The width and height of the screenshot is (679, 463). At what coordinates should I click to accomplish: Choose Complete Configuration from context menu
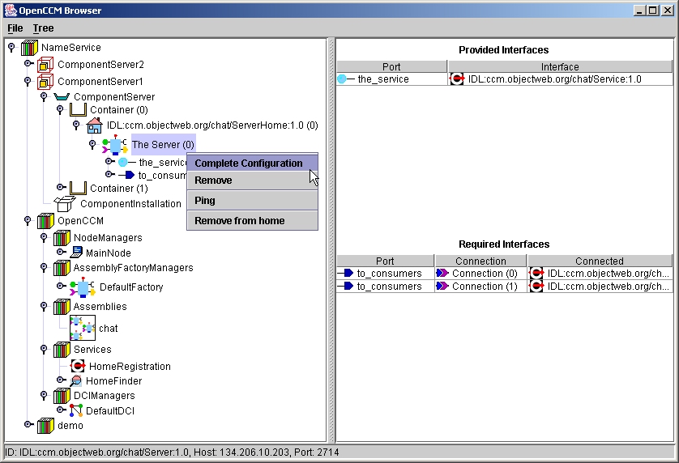[249, 163]
